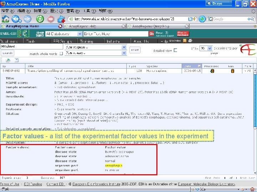
Task: Download raw data icon for E-MEXP-692
Action: coord(232,71)
